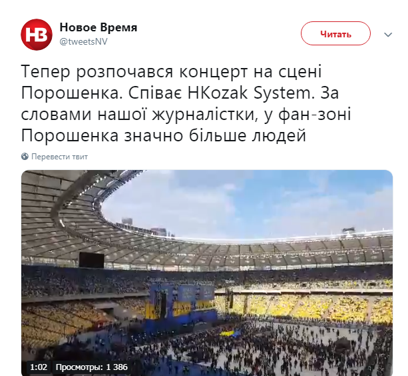Viewport: 408px width, 376px height.
Task: Play the embedded stadium video
Action: (207, 273)
